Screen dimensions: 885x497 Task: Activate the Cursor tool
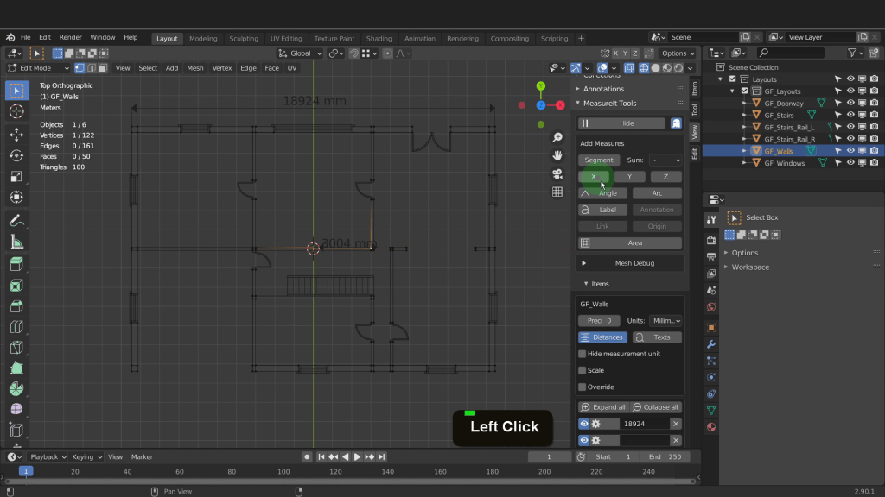click(16, 112)
